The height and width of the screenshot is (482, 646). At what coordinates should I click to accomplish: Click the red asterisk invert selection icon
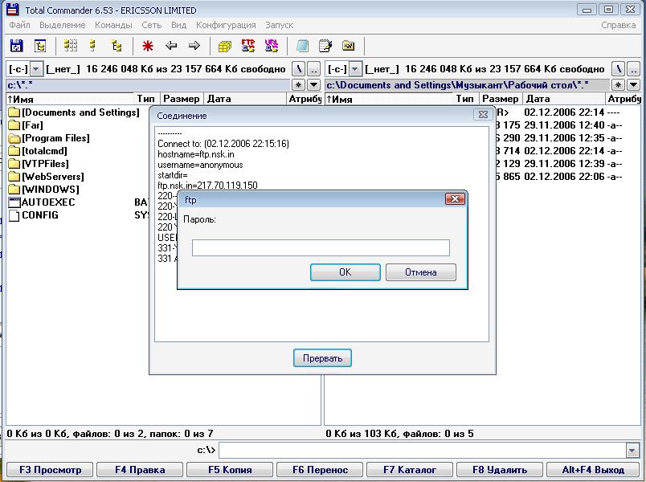tap(148, 46)
